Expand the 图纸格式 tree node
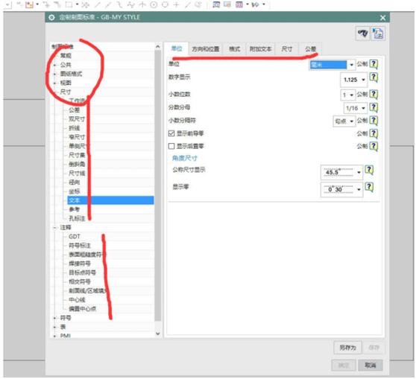 coord(55,74)
